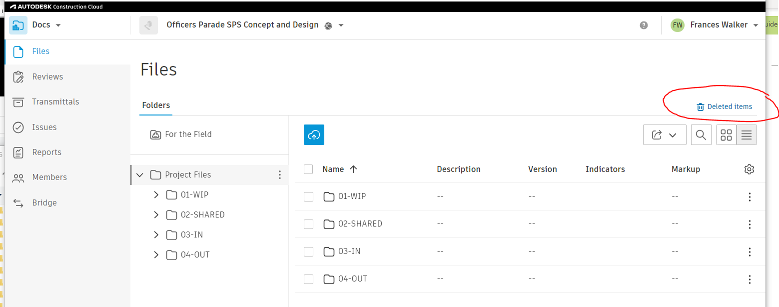
Task: Select the Folders tab
Action: coord(156,105)
